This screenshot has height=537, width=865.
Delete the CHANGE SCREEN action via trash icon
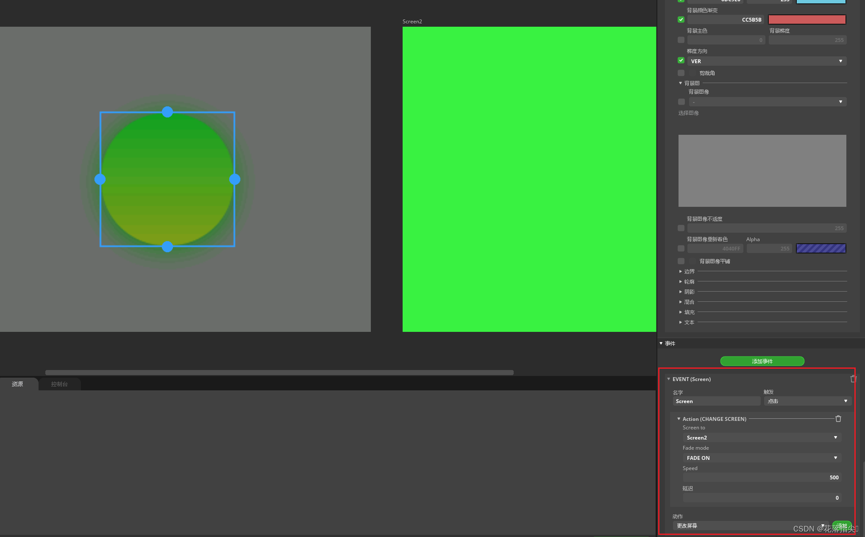point(838,419)
